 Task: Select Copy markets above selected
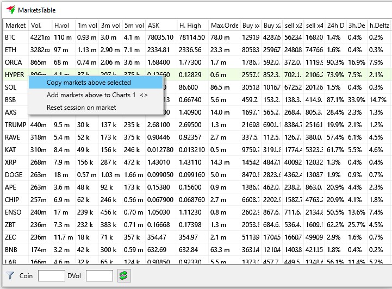89,83
